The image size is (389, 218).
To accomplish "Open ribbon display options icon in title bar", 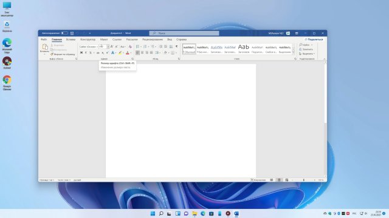I will [x=297, y=33].
